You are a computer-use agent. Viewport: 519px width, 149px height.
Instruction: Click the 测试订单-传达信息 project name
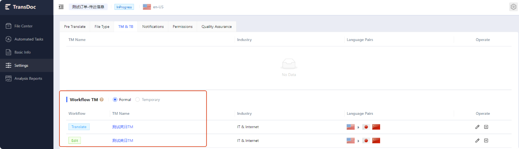88,7
